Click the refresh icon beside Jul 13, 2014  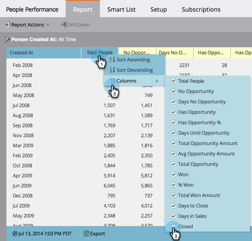15,234
